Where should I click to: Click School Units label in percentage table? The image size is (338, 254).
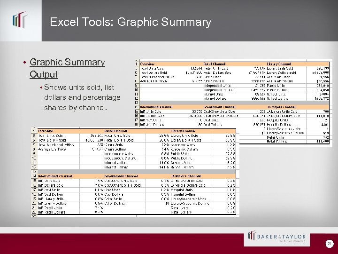pyautogui.click(x=180, y=163)
